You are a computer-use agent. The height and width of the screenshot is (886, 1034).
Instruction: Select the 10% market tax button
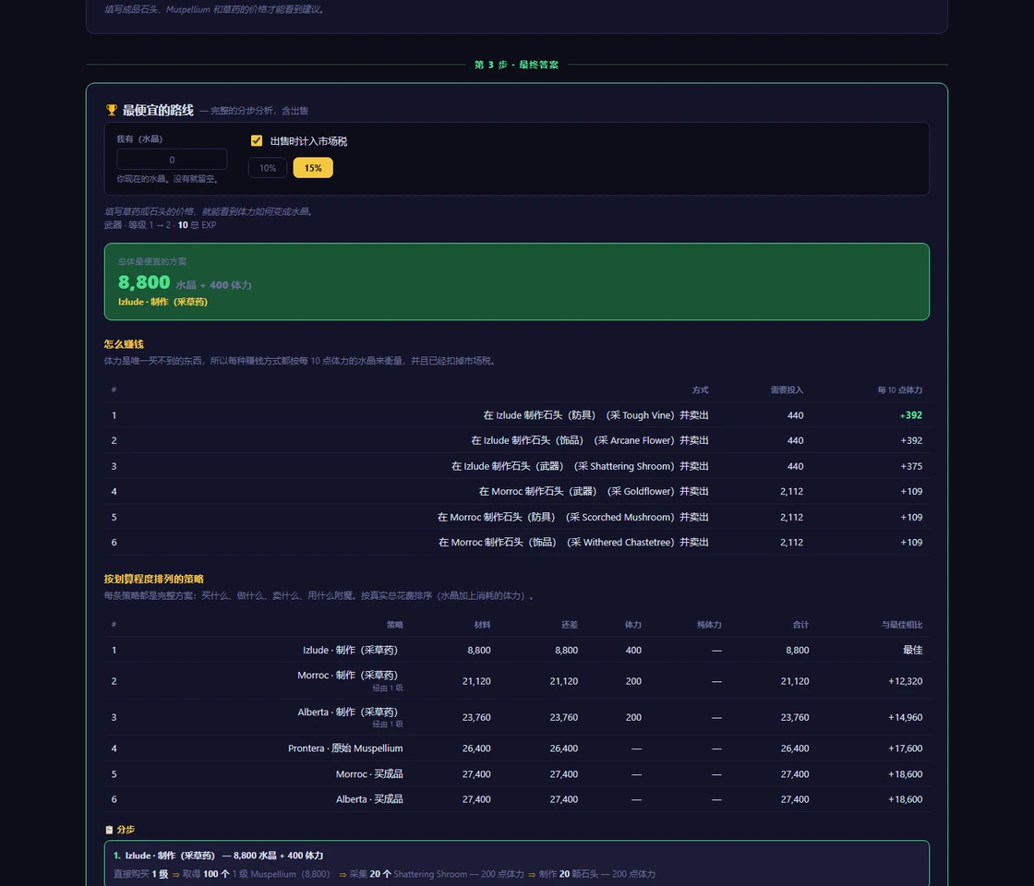[x=267, y=168]
